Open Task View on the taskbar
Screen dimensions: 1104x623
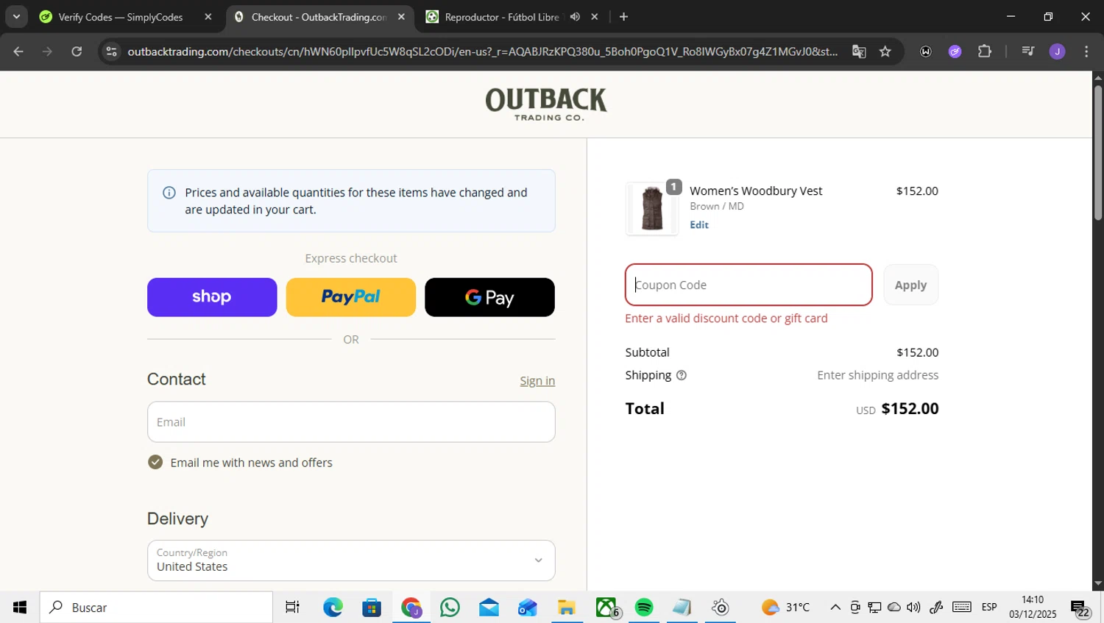point(293,608)
